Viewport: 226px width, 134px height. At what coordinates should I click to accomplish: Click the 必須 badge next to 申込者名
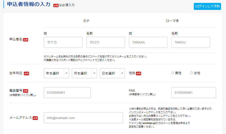click(26, 40)
